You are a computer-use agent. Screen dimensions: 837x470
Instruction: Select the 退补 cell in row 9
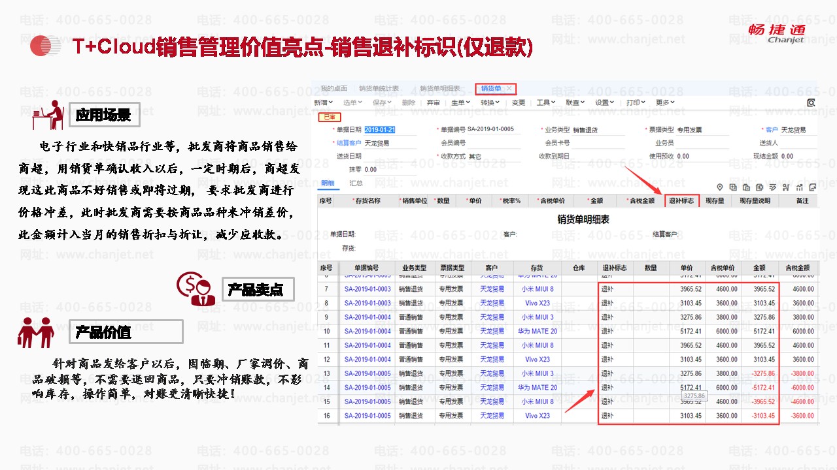tap(615, 317)
